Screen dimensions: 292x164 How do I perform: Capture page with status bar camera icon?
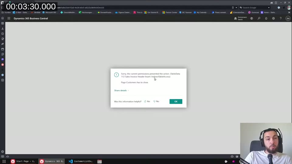point(232,156)
